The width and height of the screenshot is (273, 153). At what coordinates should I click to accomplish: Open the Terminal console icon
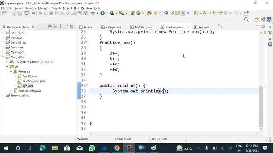tap(26, 13)
